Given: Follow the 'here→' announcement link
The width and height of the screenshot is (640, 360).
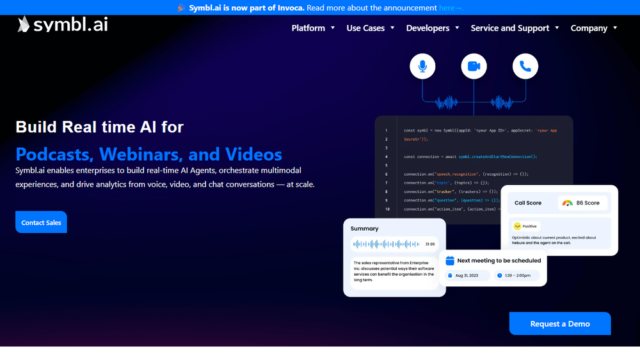Looking at the screenshot, I should point(451,8).
